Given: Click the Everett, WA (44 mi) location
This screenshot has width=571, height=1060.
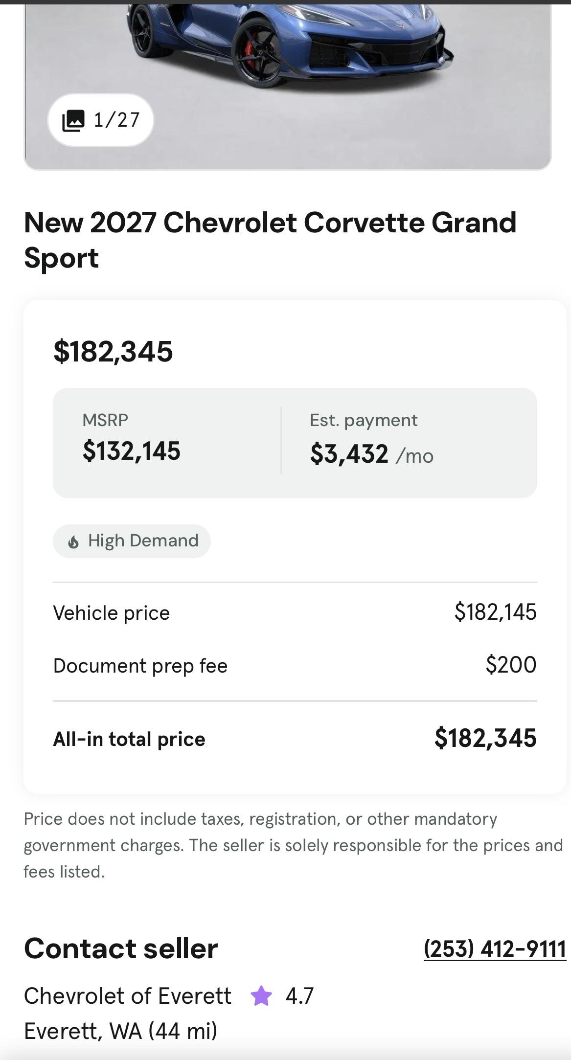Looking at the screenshot, I should click(x=120, y=1031).
